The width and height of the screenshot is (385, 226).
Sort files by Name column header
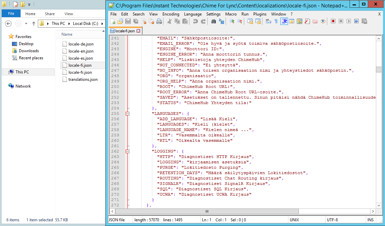67,34
